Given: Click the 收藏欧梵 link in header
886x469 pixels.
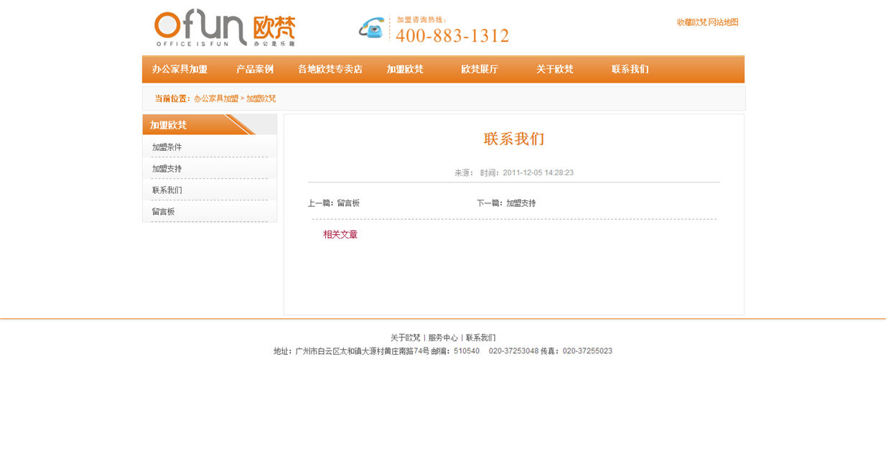Looking at the screenshot, I should (691, 22).
